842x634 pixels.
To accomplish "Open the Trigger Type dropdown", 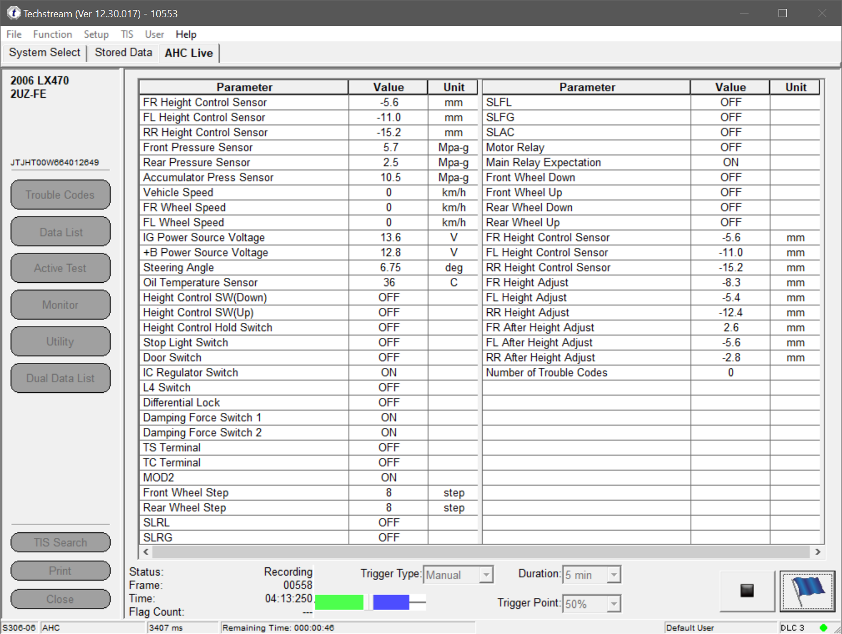I will tap(486, 575).
